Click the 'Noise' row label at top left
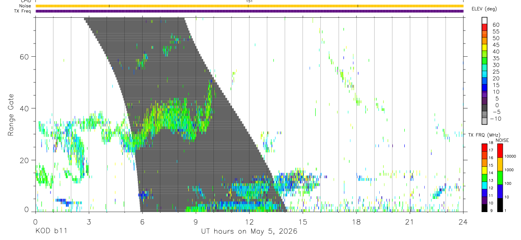This screenshot has height=240, width=521. [26, 6]
